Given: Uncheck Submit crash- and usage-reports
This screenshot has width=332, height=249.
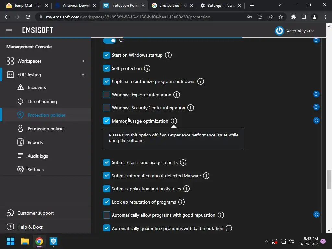Looking at the screenshot, I should (106, 162).
